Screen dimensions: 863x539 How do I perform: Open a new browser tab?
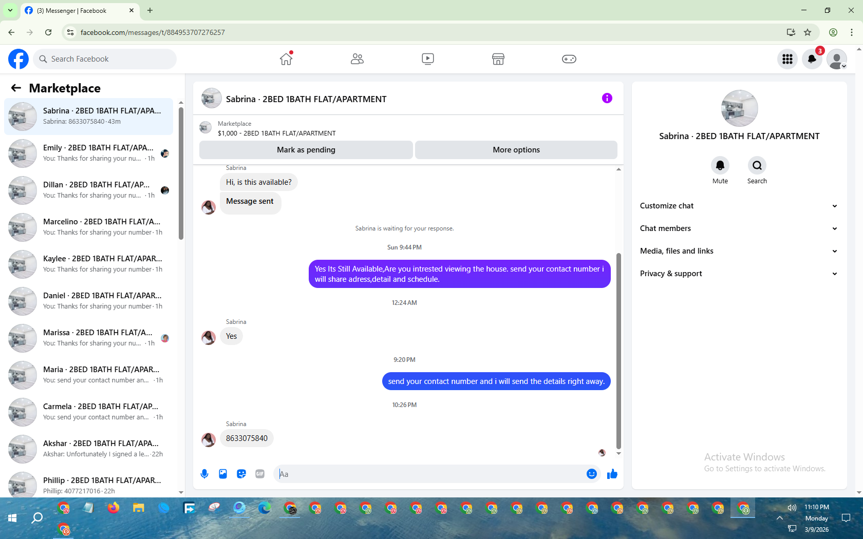150,10
